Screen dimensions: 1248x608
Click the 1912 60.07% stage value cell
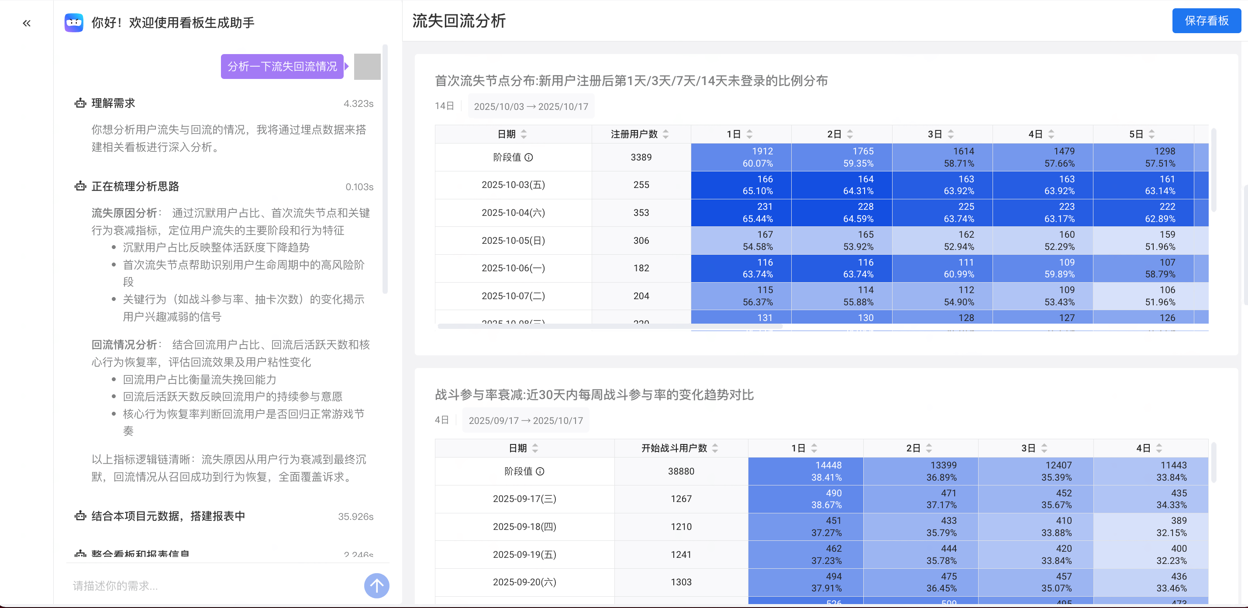click(x=741, y=157)
